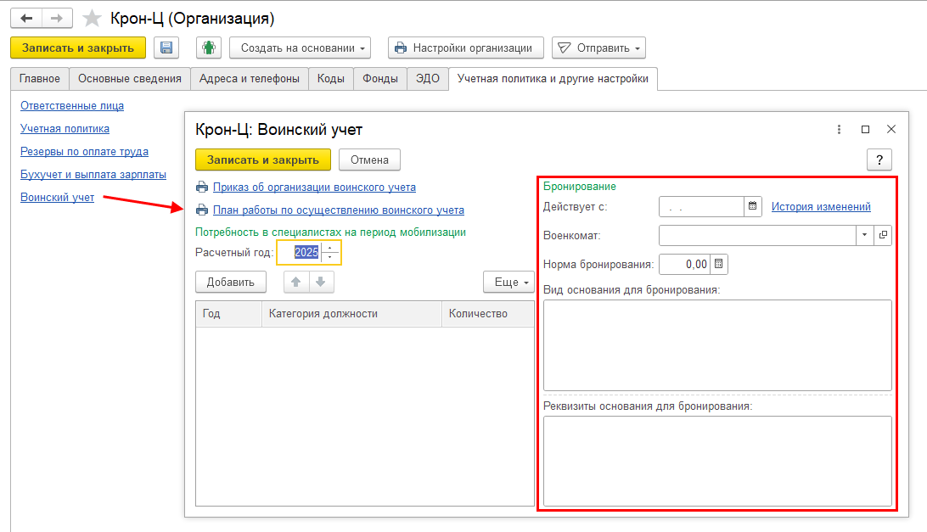Focus the Норма бронирования value field
Viewport: 927px width, 532px height.
click(x=684, y=264)
